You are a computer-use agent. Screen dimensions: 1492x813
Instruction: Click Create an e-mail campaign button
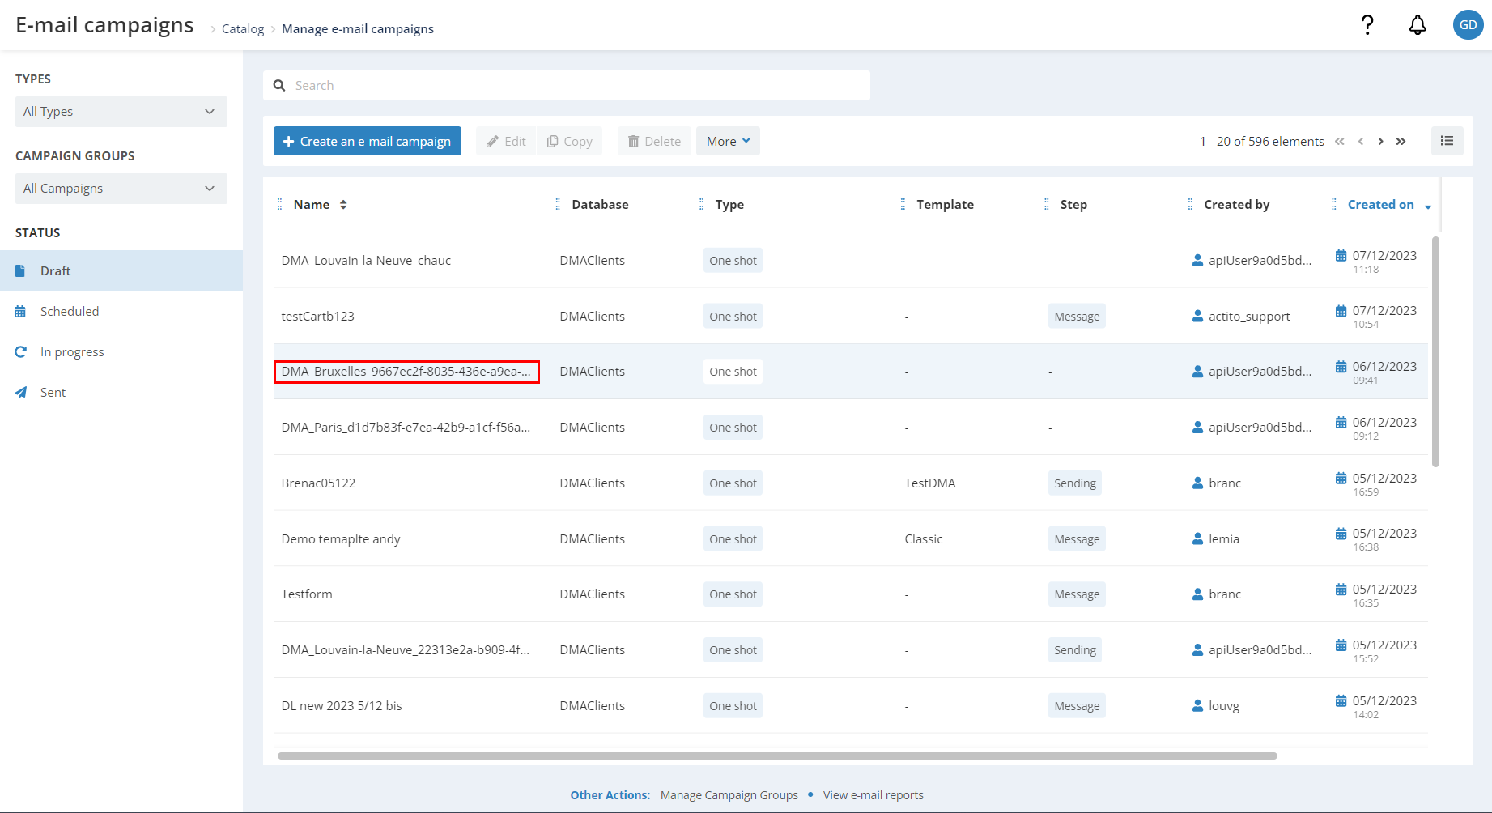click(368, 141)
